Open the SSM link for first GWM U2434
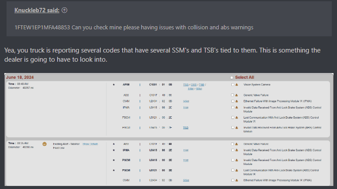The image size is (337, 189). coord(186,101)
